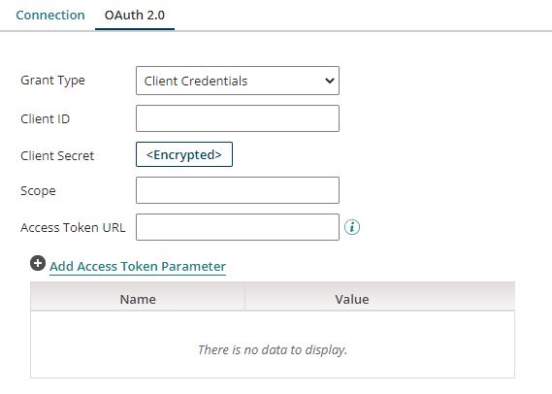The height and width of the screenshot is (394, 552).
Task: Open Add Access Token Parameter link
Action: [138, 267]
